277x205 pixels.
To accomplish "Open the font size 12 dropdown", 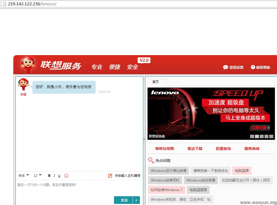I will click(x=38, y=175).
